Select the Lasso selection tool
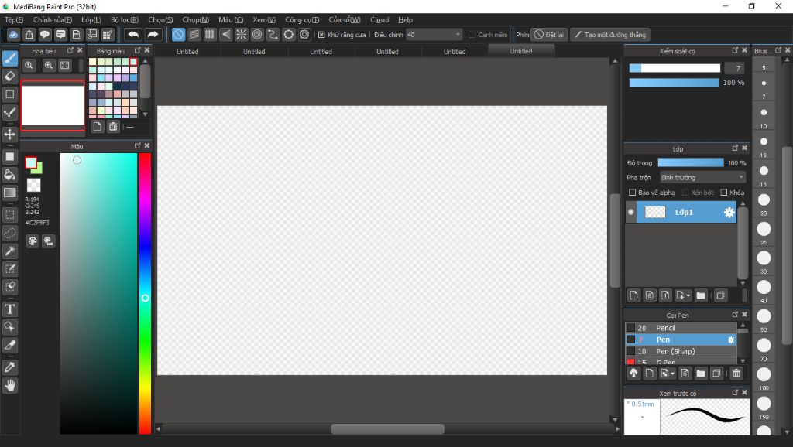 pos(10,233)
